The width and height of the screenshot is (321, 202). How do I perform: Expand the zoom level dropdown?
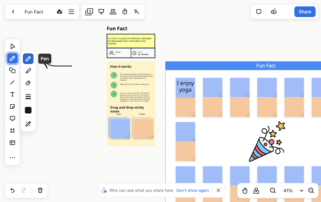click(x=301, y=191)
